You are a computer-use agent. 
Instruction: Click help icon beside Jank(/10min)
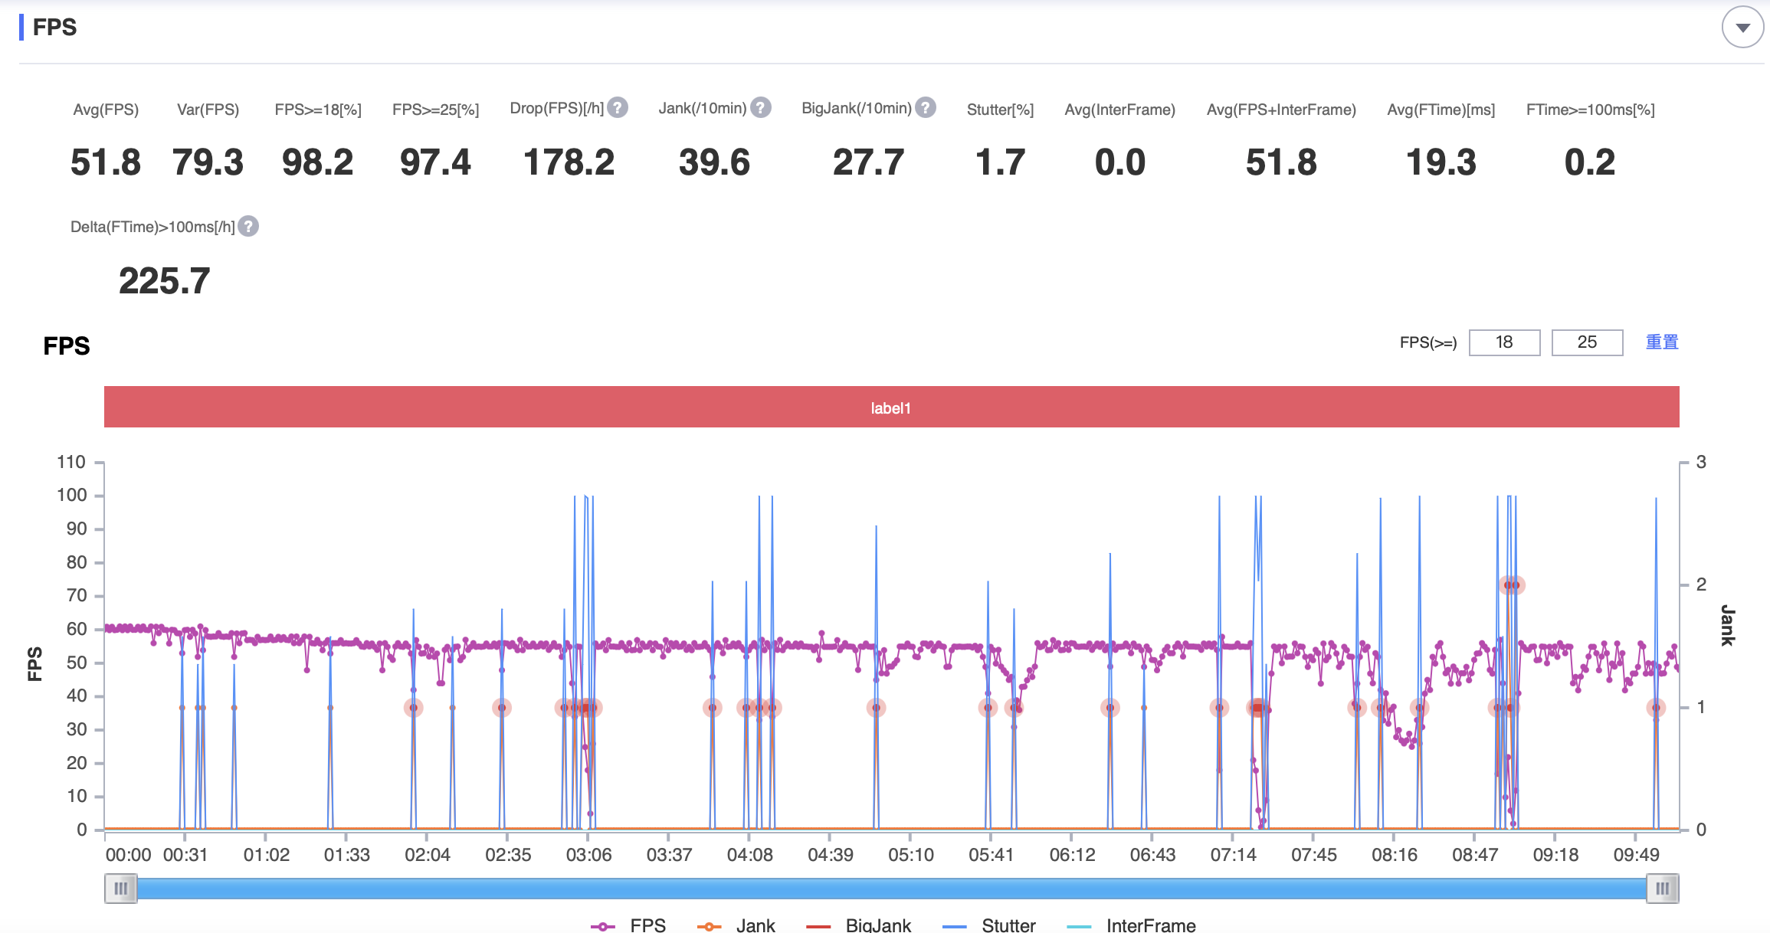[760, 108]
